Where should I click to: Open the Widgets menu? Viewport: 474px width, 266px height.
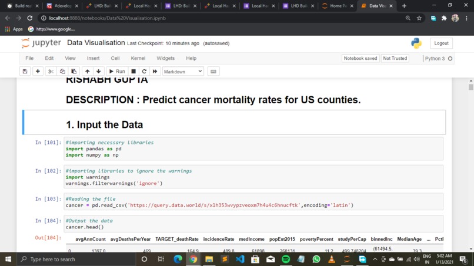click(x=165, y=58)
